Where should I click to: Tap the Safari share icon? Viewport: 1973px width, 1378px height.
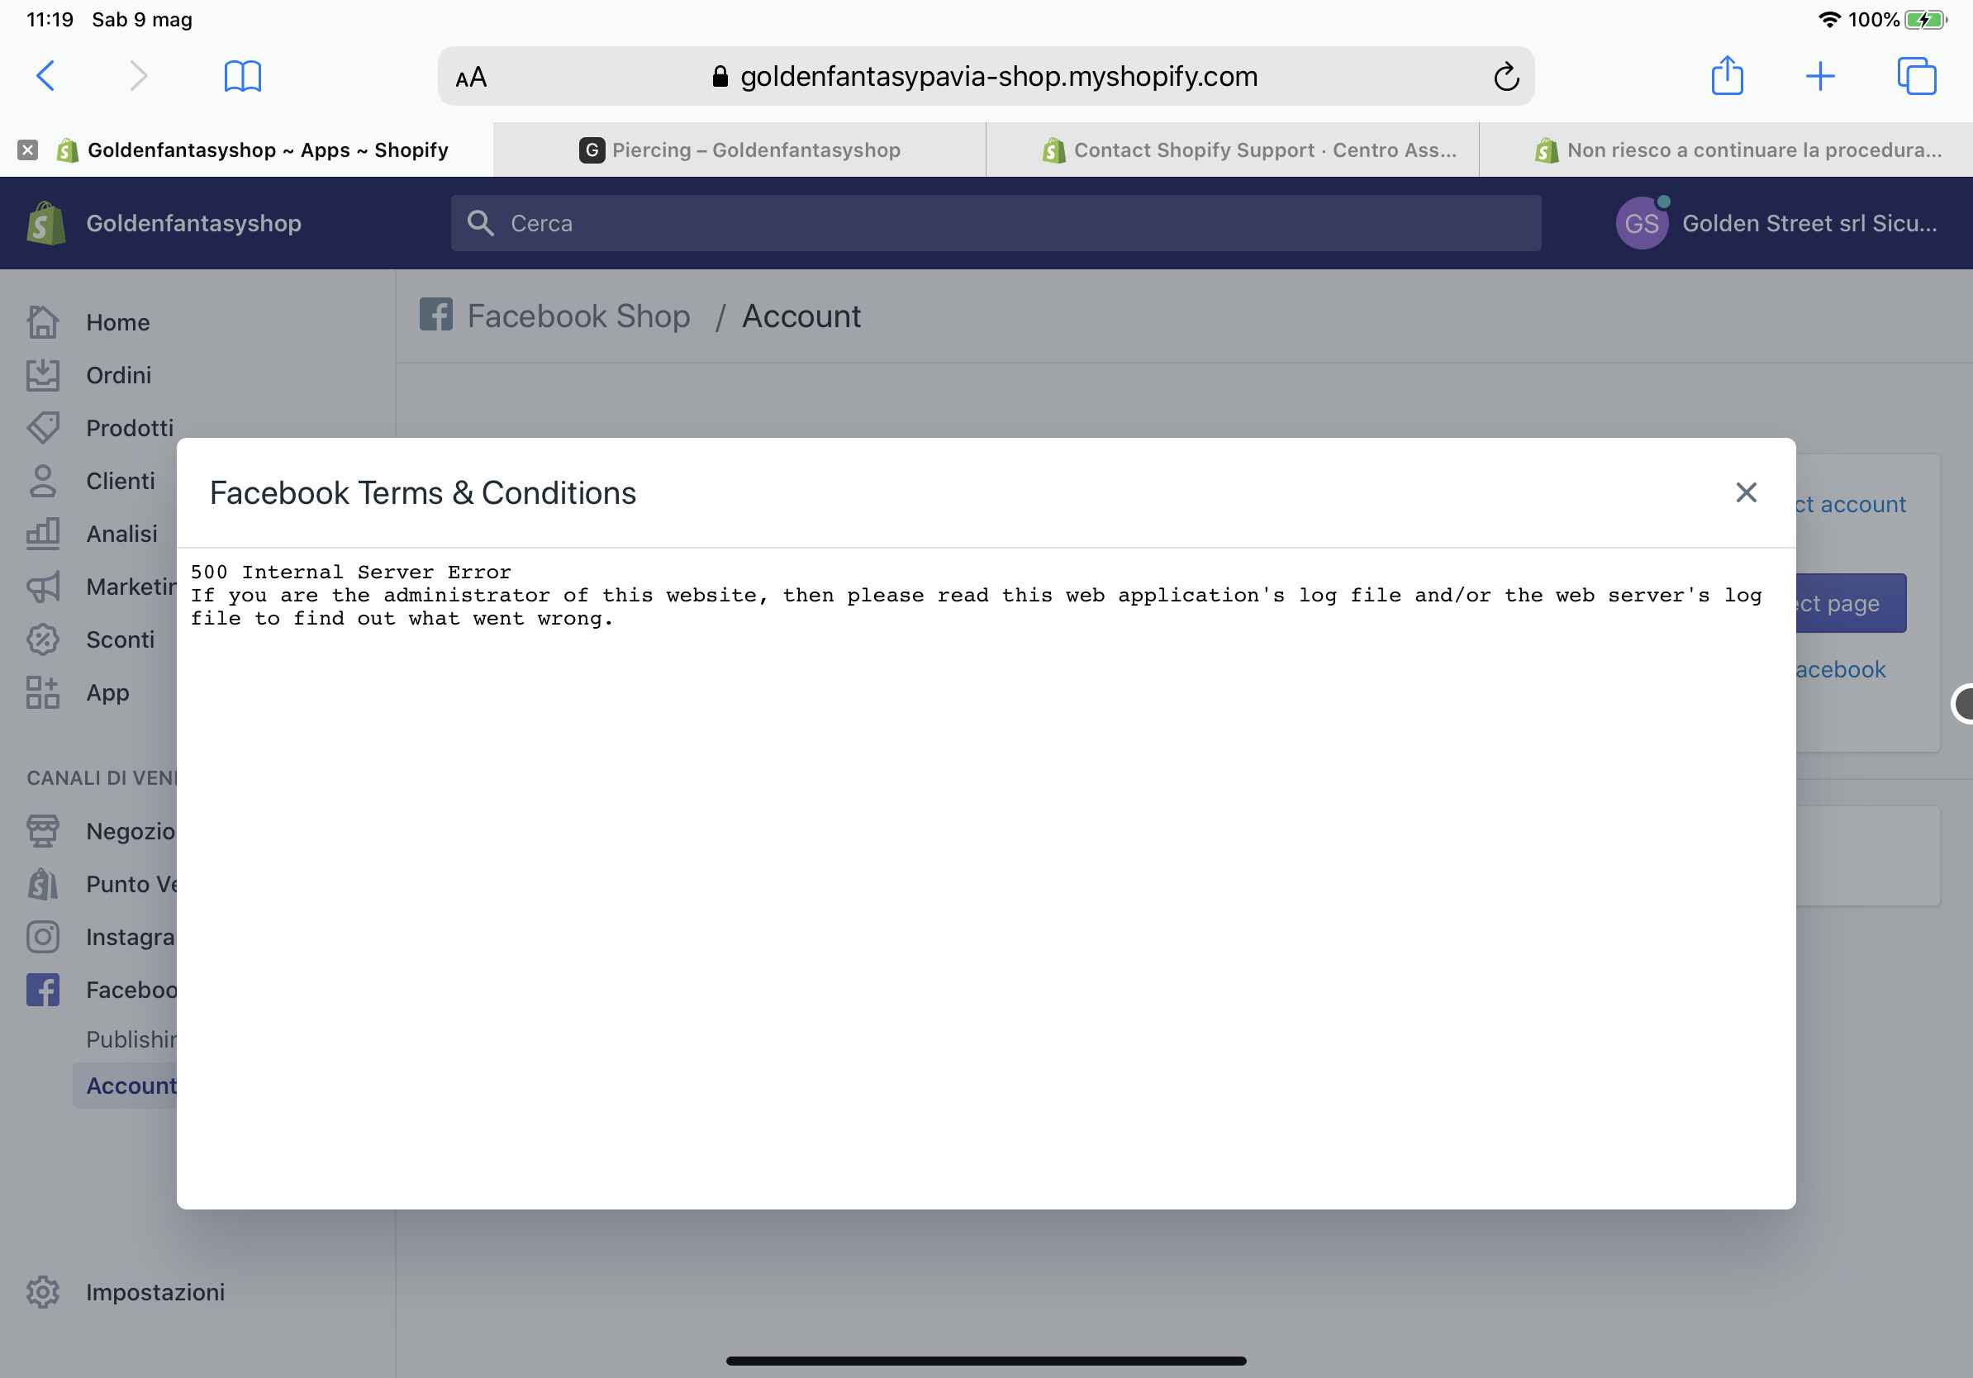1727,77
